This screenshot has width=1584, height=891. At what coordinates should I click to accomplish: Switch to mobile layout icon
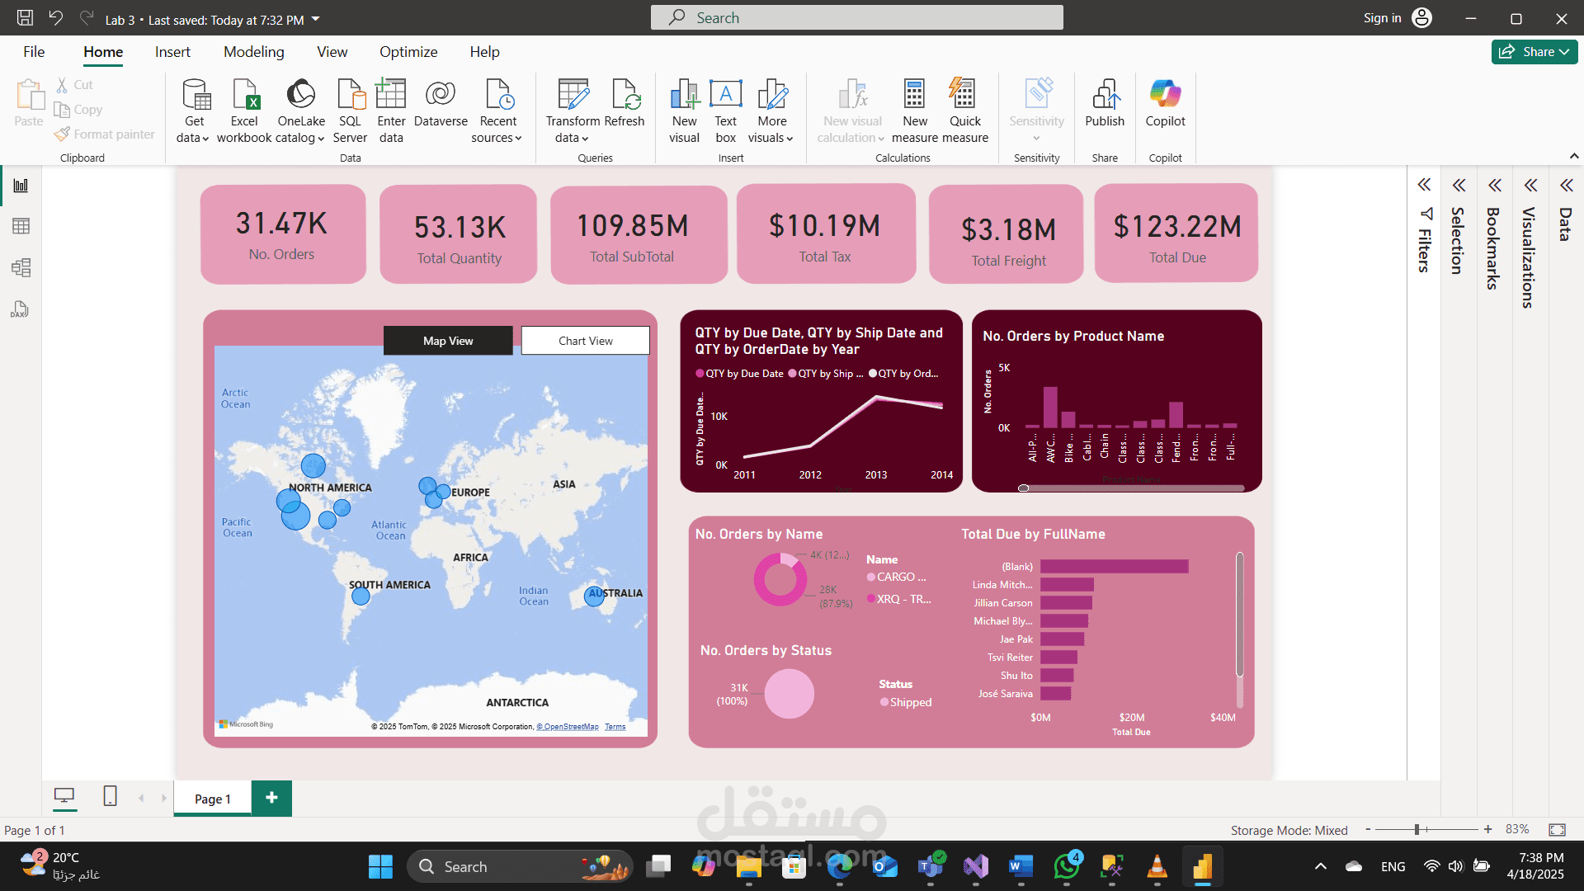click(110, 796)
